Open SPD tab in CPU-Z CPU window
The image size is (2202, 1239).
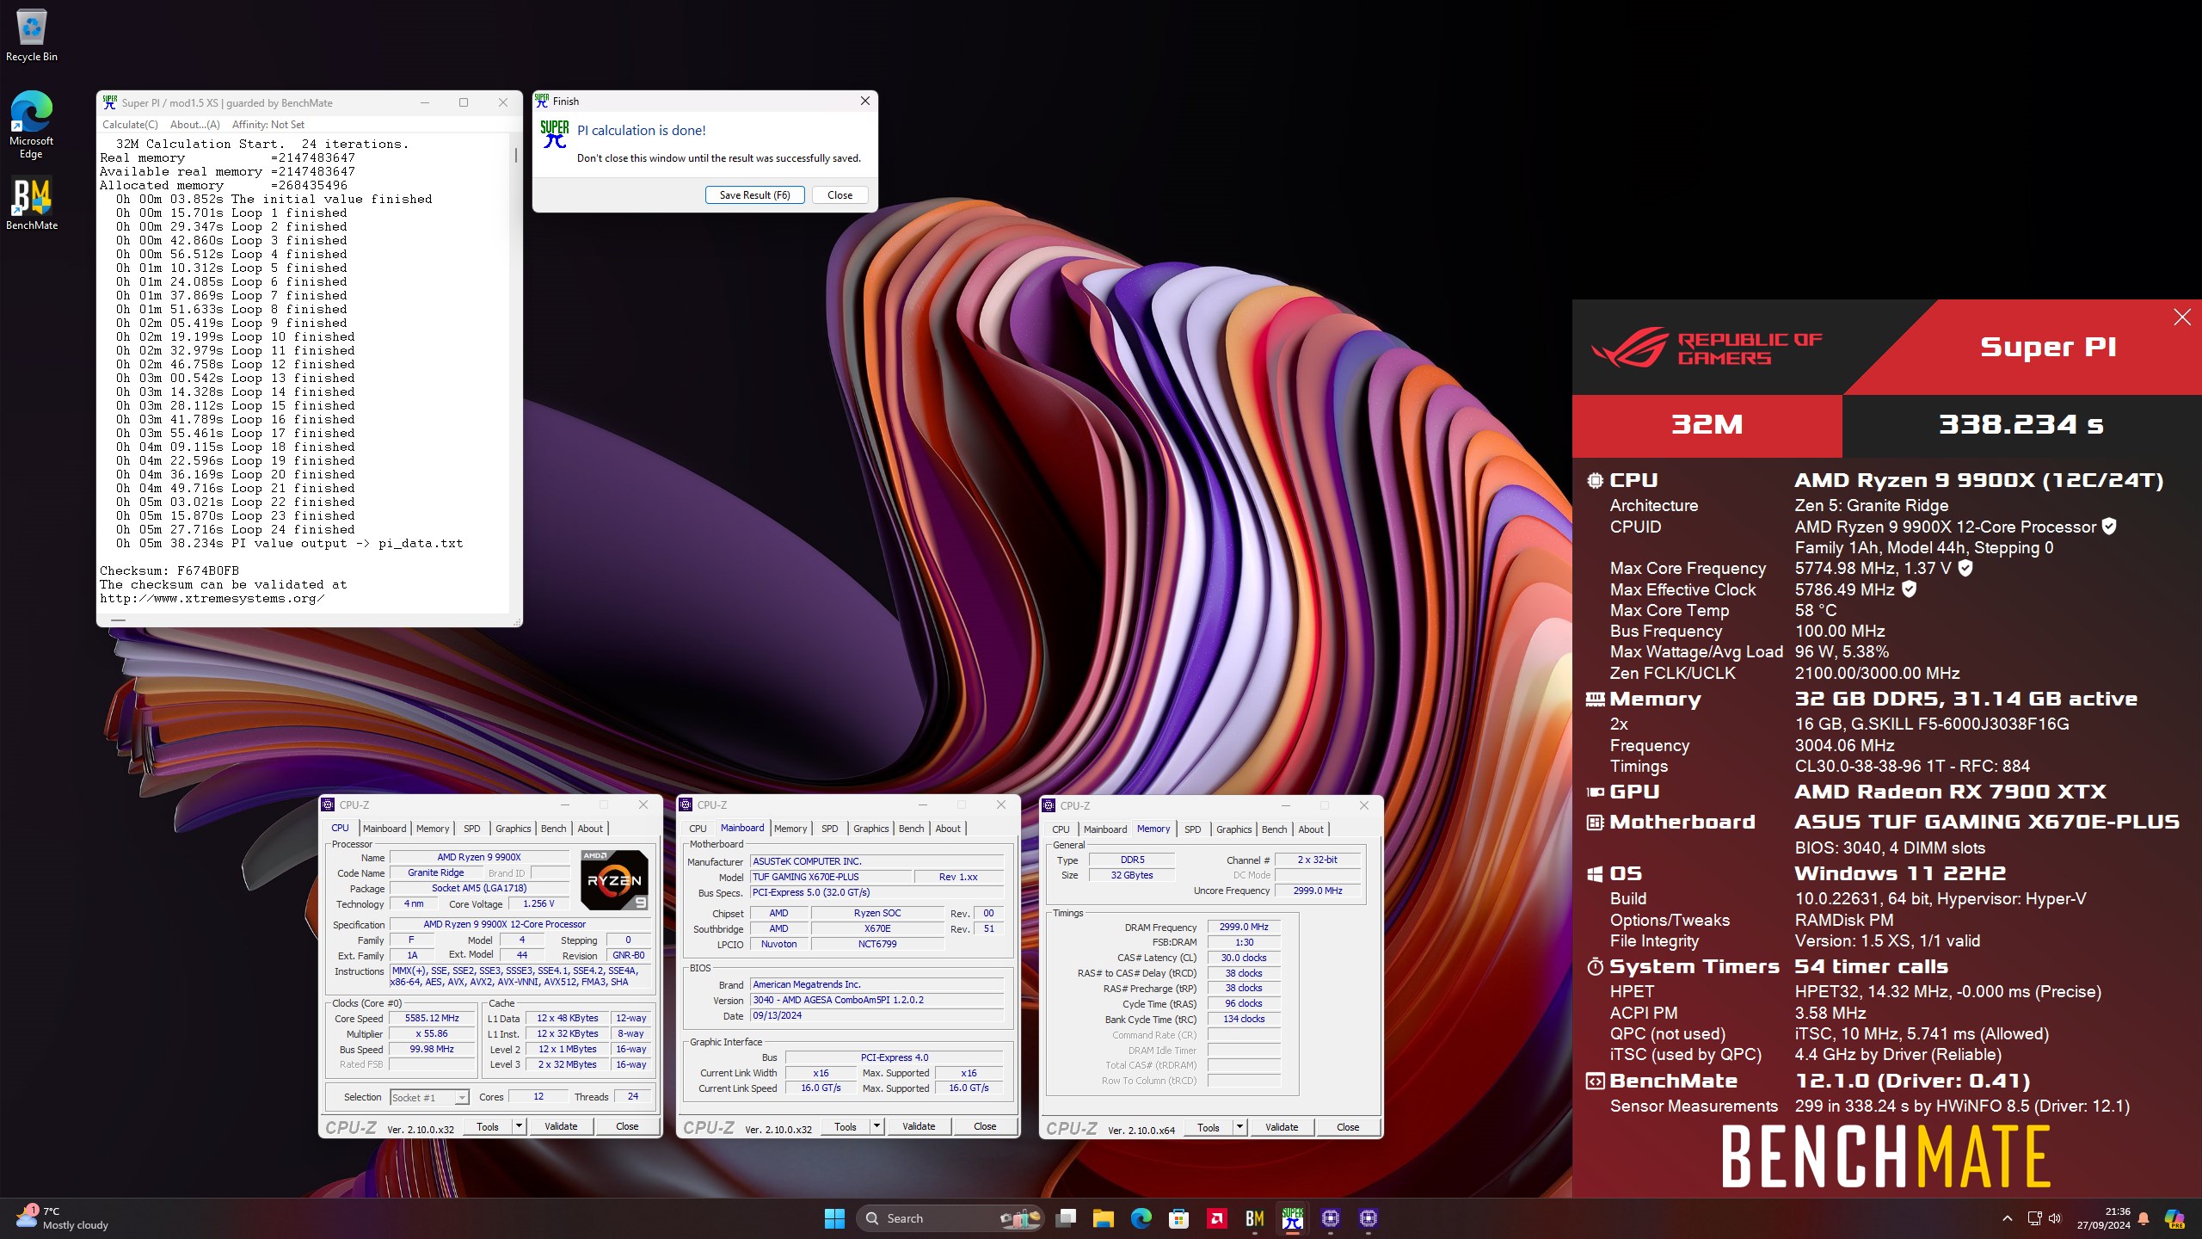coord(472,829)
